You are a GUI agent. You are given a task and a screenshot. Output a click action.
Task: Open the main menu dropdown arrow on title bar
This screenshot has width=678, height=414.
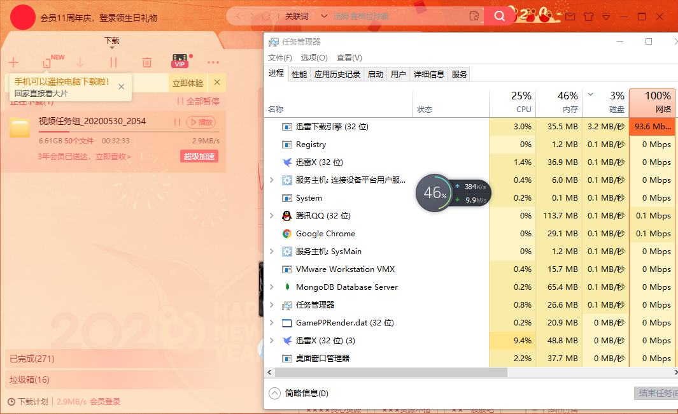pyautogui.click(x=606, y=17)
